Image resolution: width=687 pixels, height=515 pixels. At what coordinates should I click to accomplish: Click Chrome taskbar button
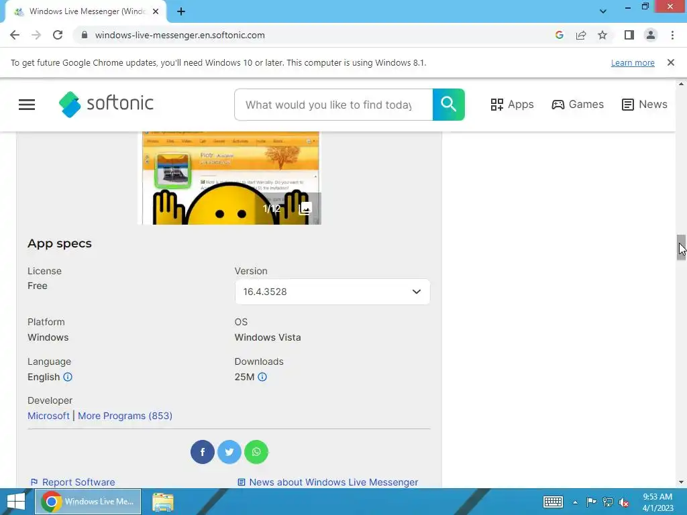click(88, 502)
